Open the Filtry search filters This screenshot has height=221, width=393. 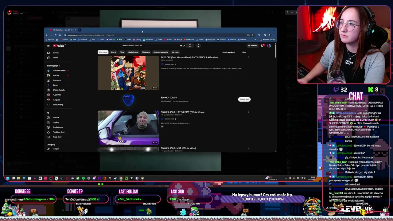pyautogui.click(x=244, y=52)
